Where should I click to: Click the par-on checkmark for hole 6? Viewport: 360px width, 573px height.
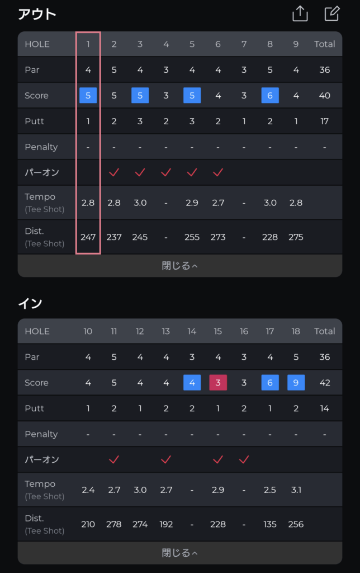coord(218,172)
